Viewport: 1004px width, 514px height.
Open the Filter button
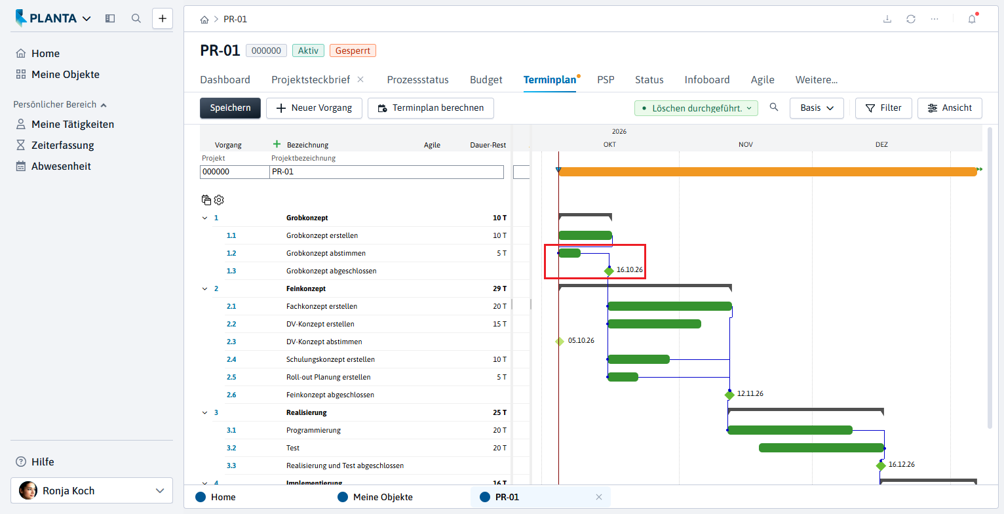coord(883,108)
